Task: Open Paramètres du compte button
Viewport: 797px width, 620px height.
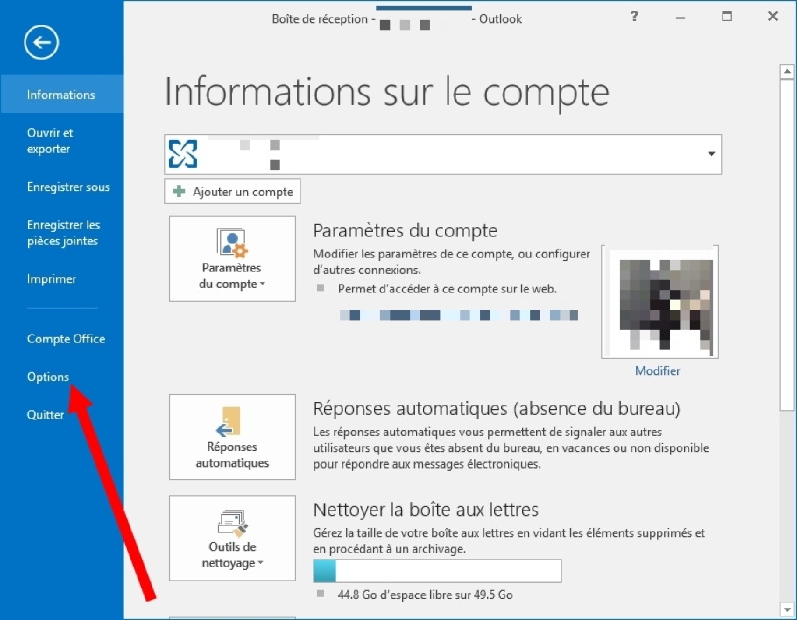Action: [x=232, y=259]
